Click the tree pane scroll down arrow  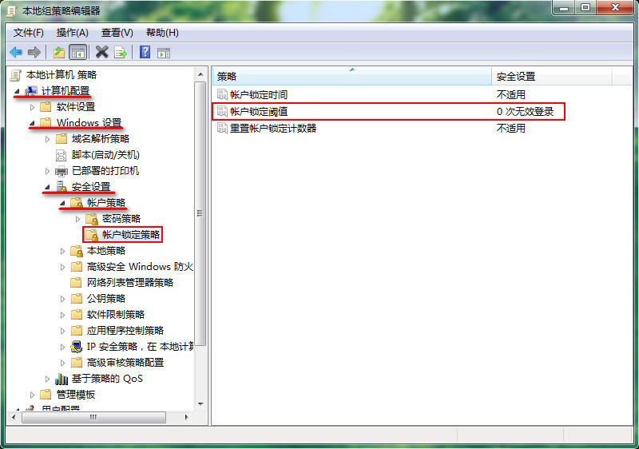pyautogui.click(x=200, y=404)
